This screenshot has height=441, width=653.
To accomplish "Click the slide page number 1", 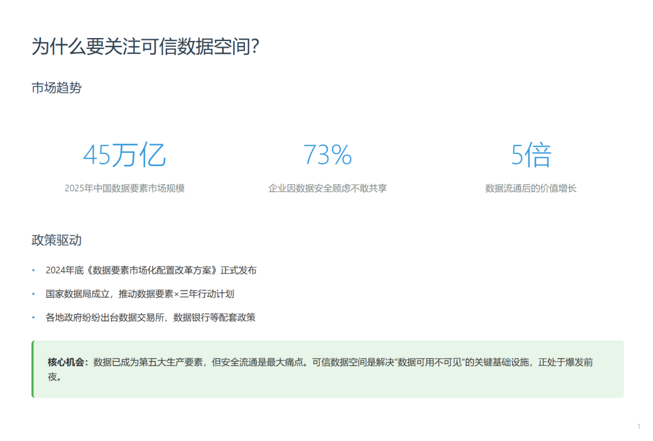I will coord(639,427).
